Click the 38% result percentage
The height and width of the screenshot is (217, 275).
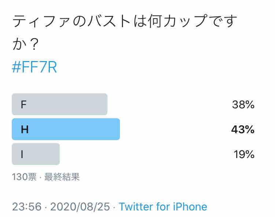click(243, 105)
